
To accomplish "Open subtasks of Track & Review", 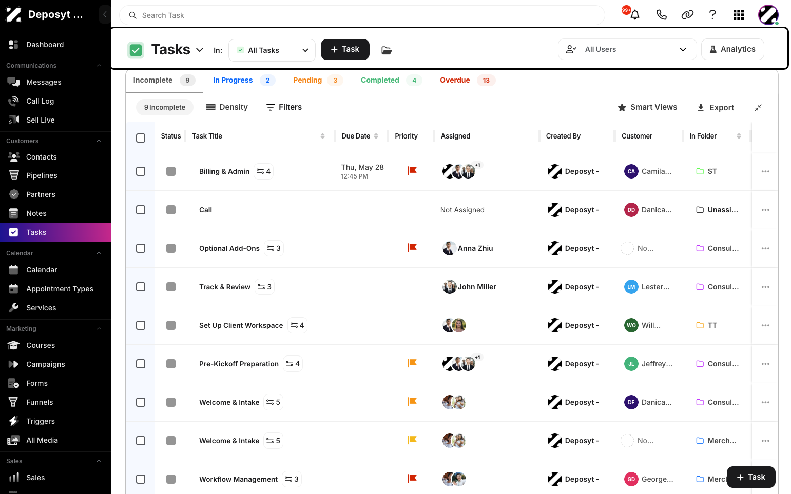I will pyautogui.click(x=265, y=287).
